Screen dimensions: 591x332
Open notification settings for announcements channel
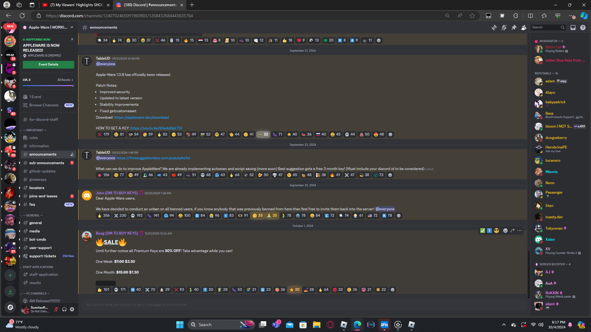tap(504, 28)
